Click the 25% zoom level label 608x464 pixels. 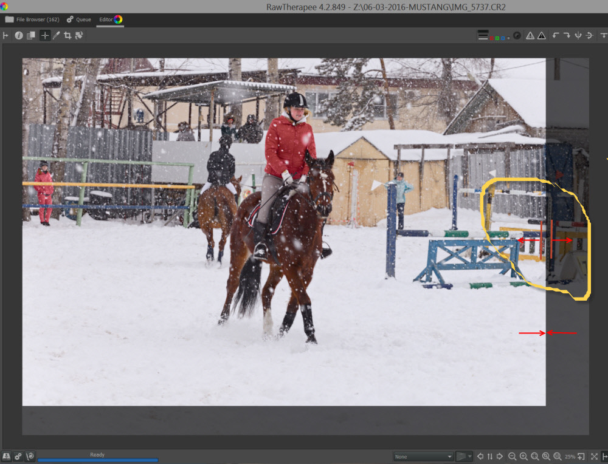tap(570, 457)
